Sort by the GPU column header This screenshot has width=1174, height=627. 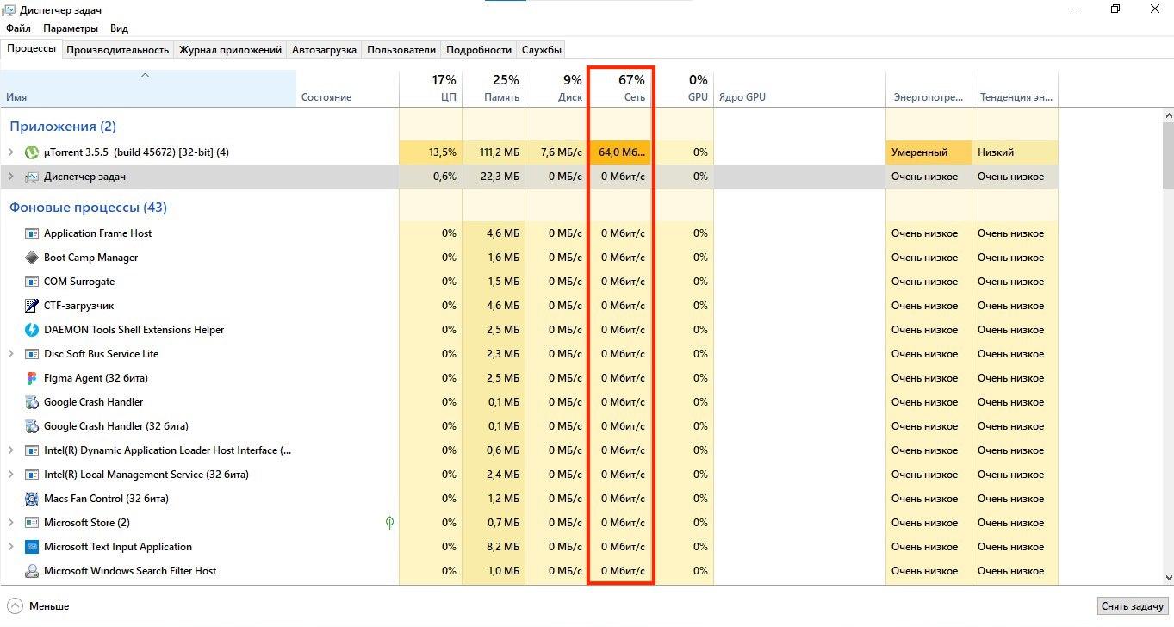(x=683, y=88)
